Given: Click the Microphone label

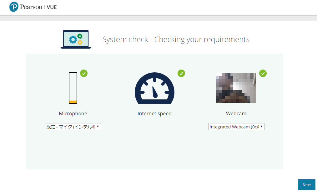Looking at the screenshot, I should [73, 113].
